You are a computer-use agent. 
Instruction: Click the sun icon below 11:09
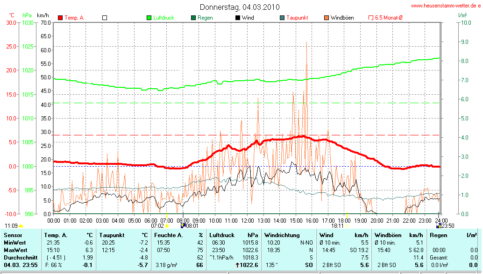point(21,226)
